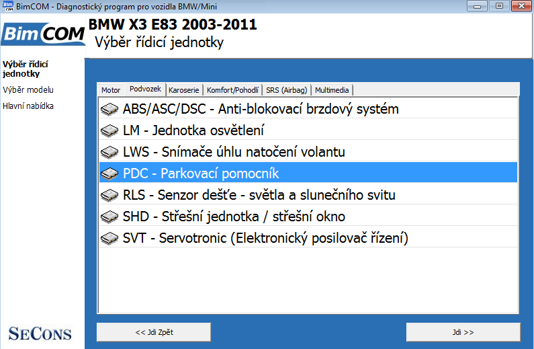Maximize the BimCOM window

tap(499, 6)
